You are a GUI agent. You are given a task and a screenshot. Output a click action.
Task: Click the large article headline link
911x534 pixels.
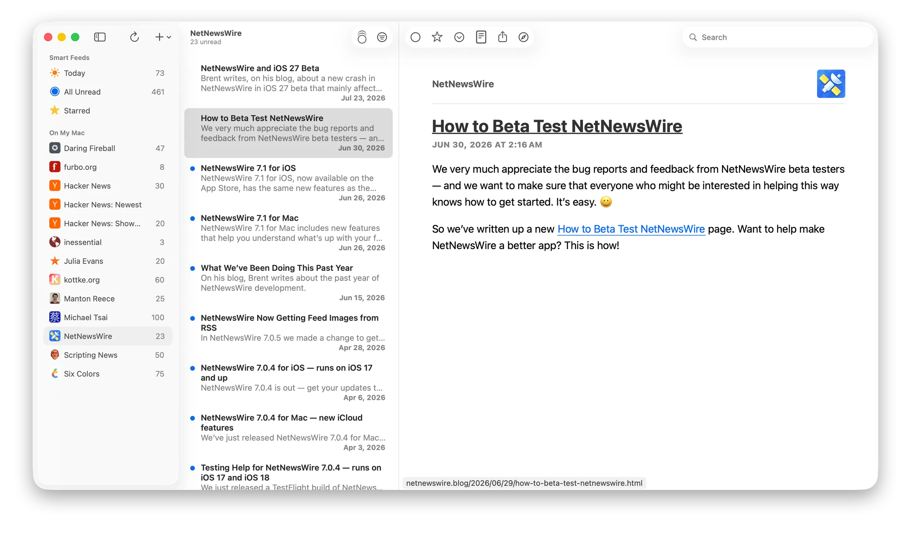pos(557,126)
